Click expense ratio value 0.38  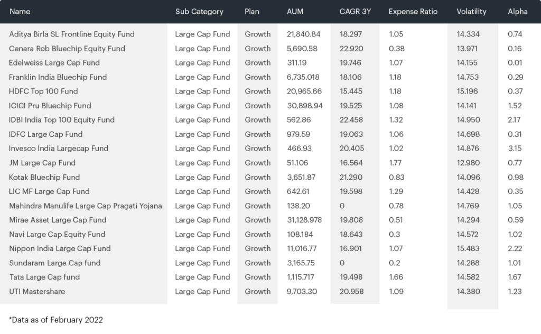click(397, 49)
